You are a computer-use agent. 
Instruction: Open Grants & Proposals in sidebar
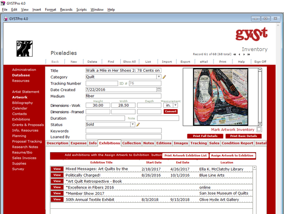(28, 124)
